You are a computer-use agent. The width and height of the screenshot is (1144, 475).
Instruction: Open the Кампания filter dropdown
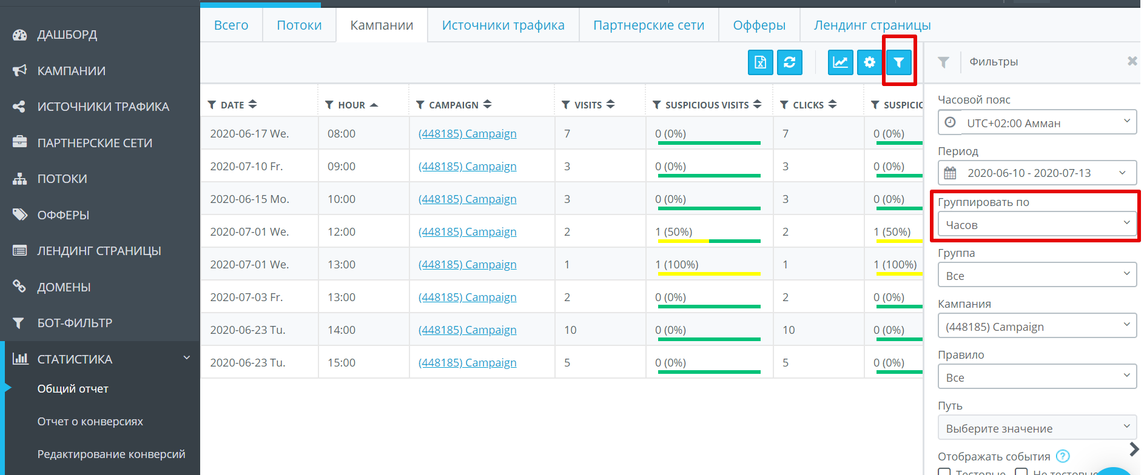click(x=1037, y=327)
